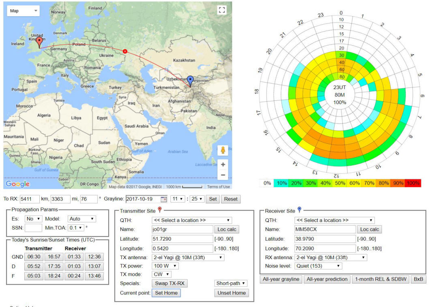Viewport: 430px width, 307px height.
Task: Open the RX antenna dropdown
Action: click(331, 258)
